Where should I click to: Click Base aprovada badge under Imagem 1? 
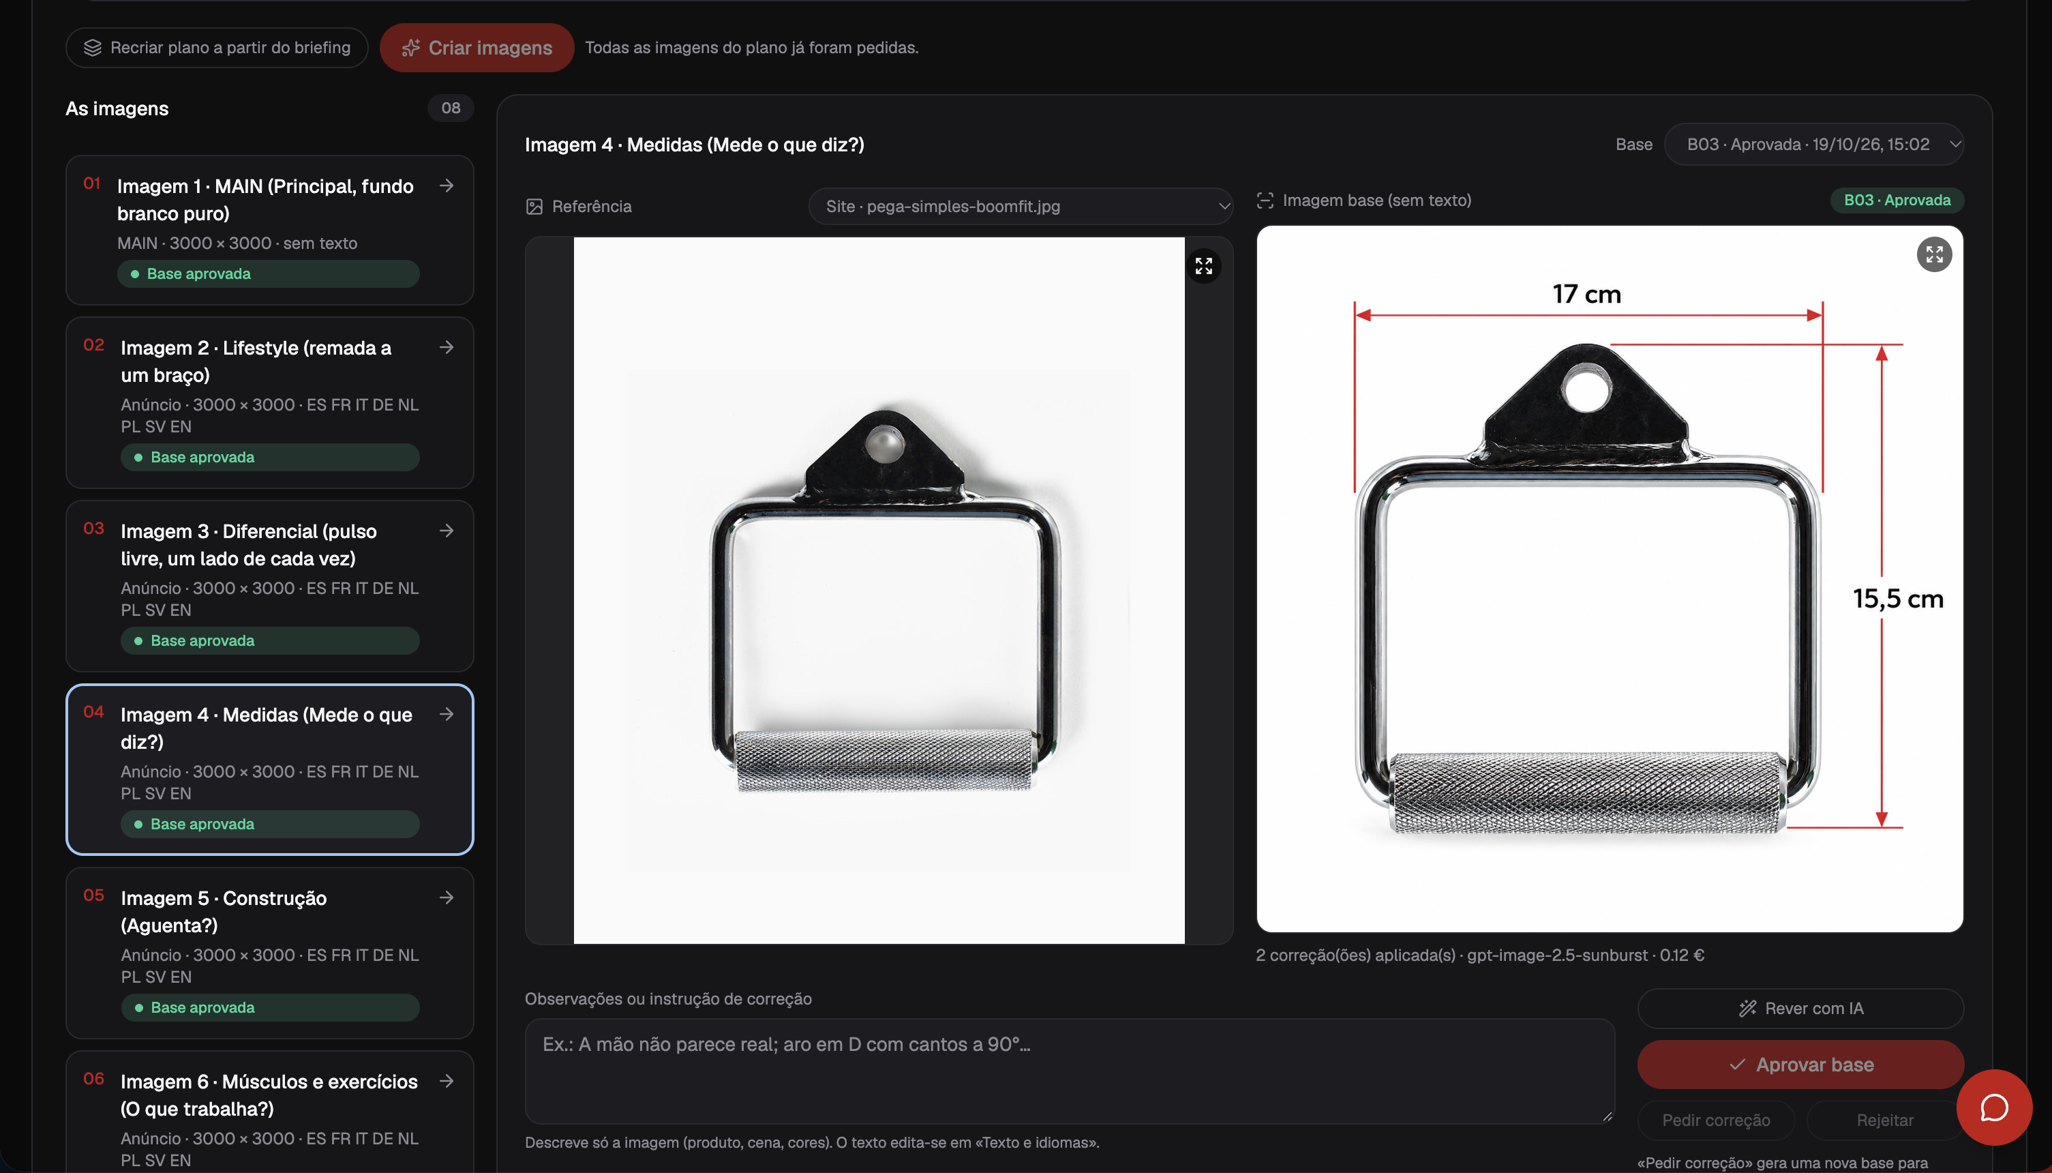click(268, 274)
